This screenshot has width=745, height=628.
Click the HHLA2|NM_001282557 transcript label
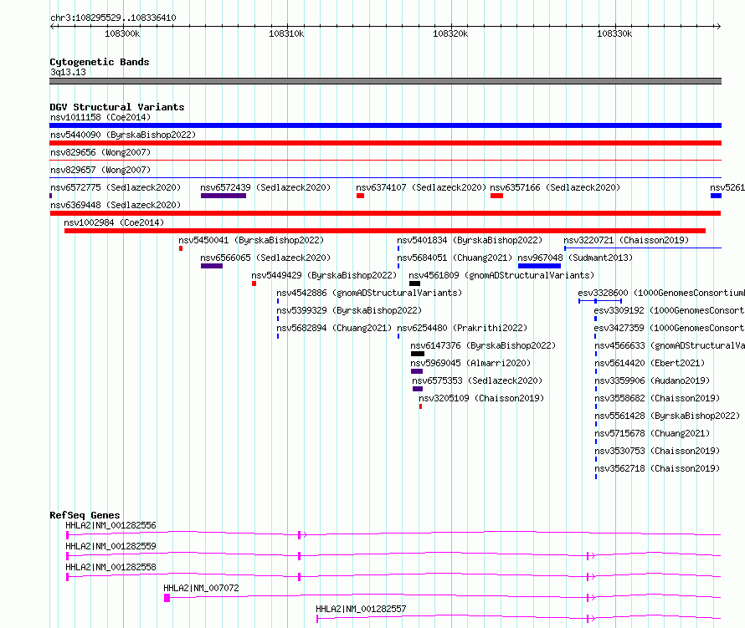click(x=361, y=609)
